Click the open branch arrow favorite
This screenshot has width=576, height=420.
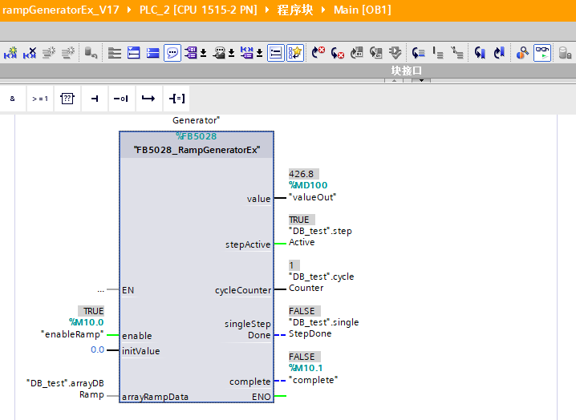(148, 99)
